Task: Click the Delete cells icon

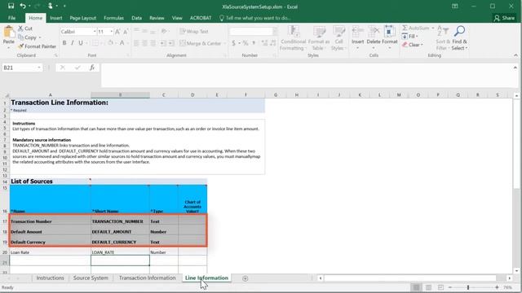Action: point(374,32)
